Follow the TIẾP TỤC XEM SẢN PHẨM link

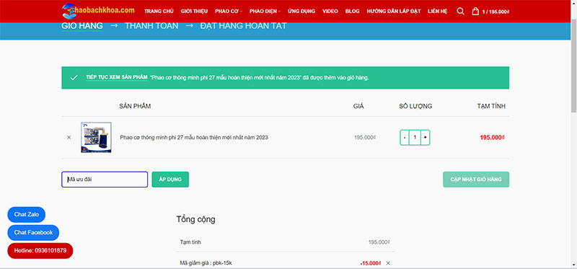tap(117, 78)
